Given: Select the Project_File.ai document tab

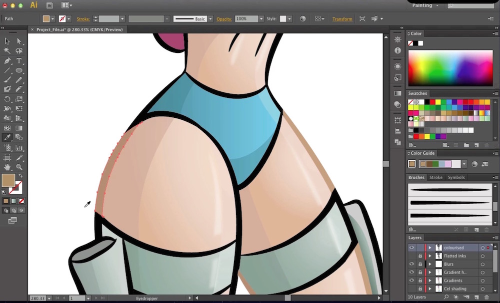Looking at the screenshot, I should [79, 29].
